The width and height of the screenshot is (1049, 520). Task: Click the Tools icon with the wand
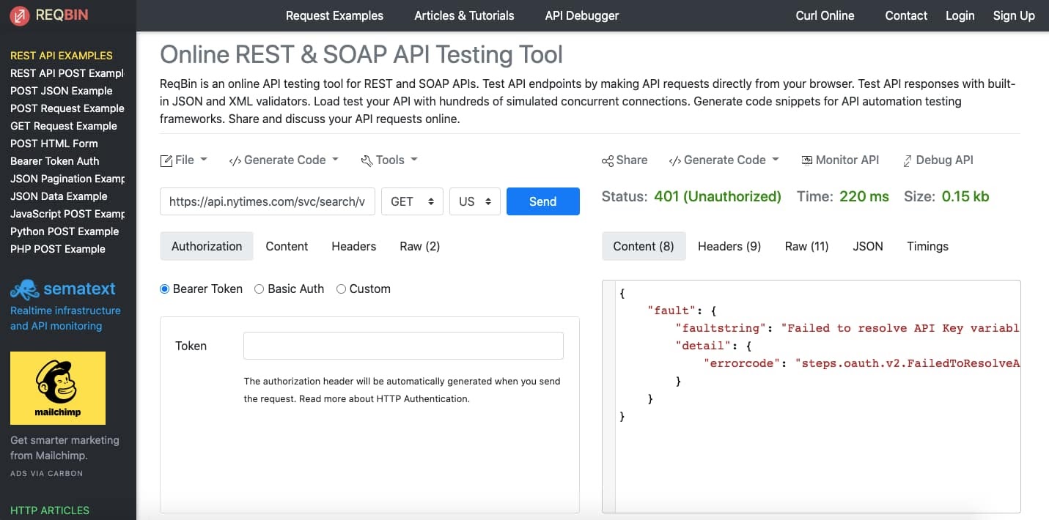coord(368,160)
